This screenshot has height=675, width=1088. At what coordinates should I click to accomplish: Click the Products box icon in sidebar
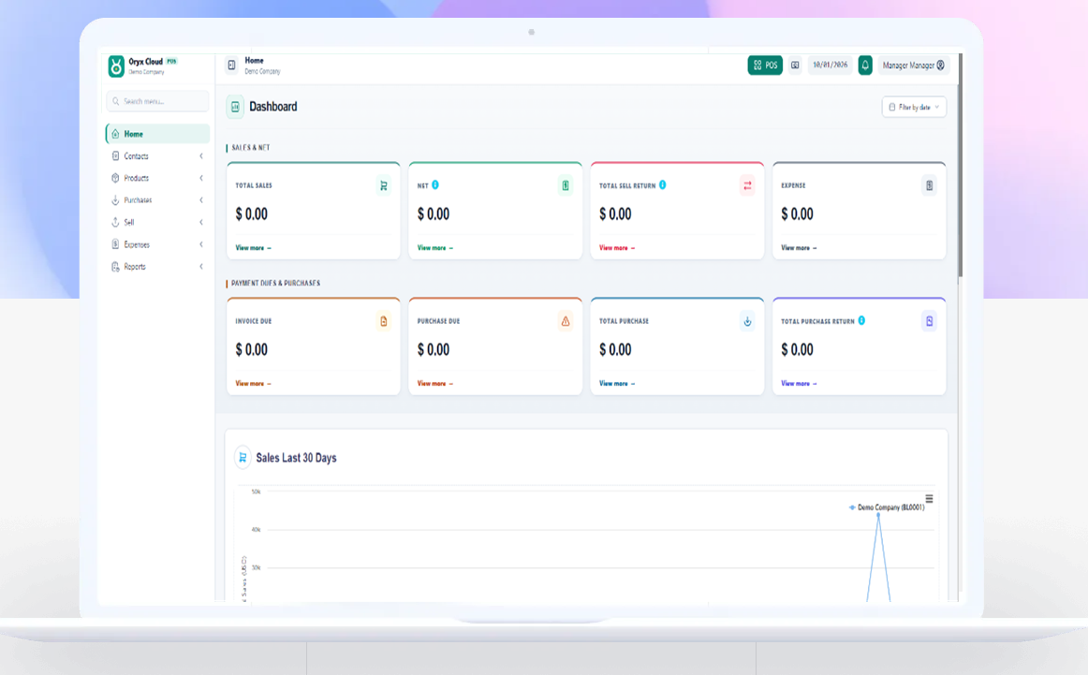coord(115,178)
